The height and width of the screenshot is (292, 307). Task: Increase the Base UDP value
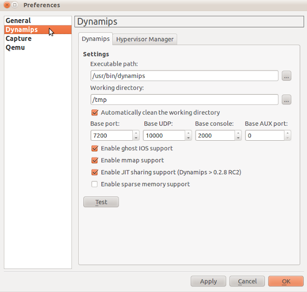coord(189,133)
